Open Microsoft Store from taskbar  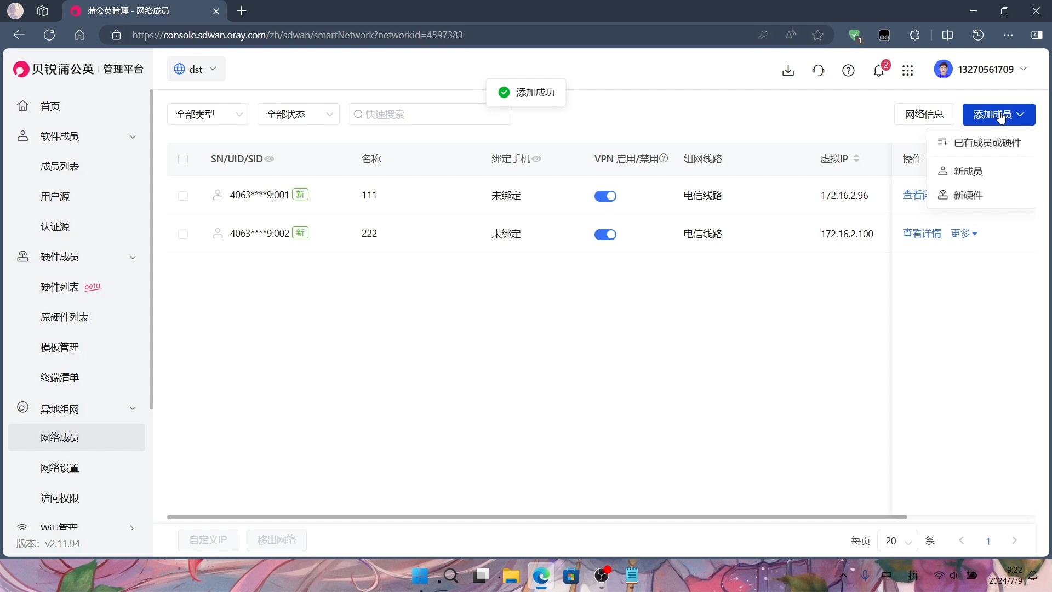click(571, 576)
